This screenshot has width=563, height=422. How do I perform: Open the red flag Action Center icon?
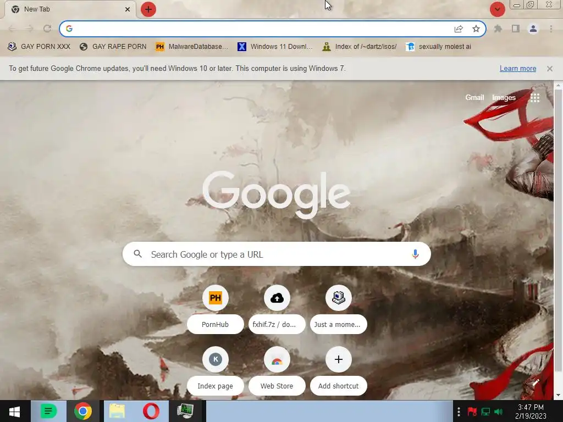(472, 412)
